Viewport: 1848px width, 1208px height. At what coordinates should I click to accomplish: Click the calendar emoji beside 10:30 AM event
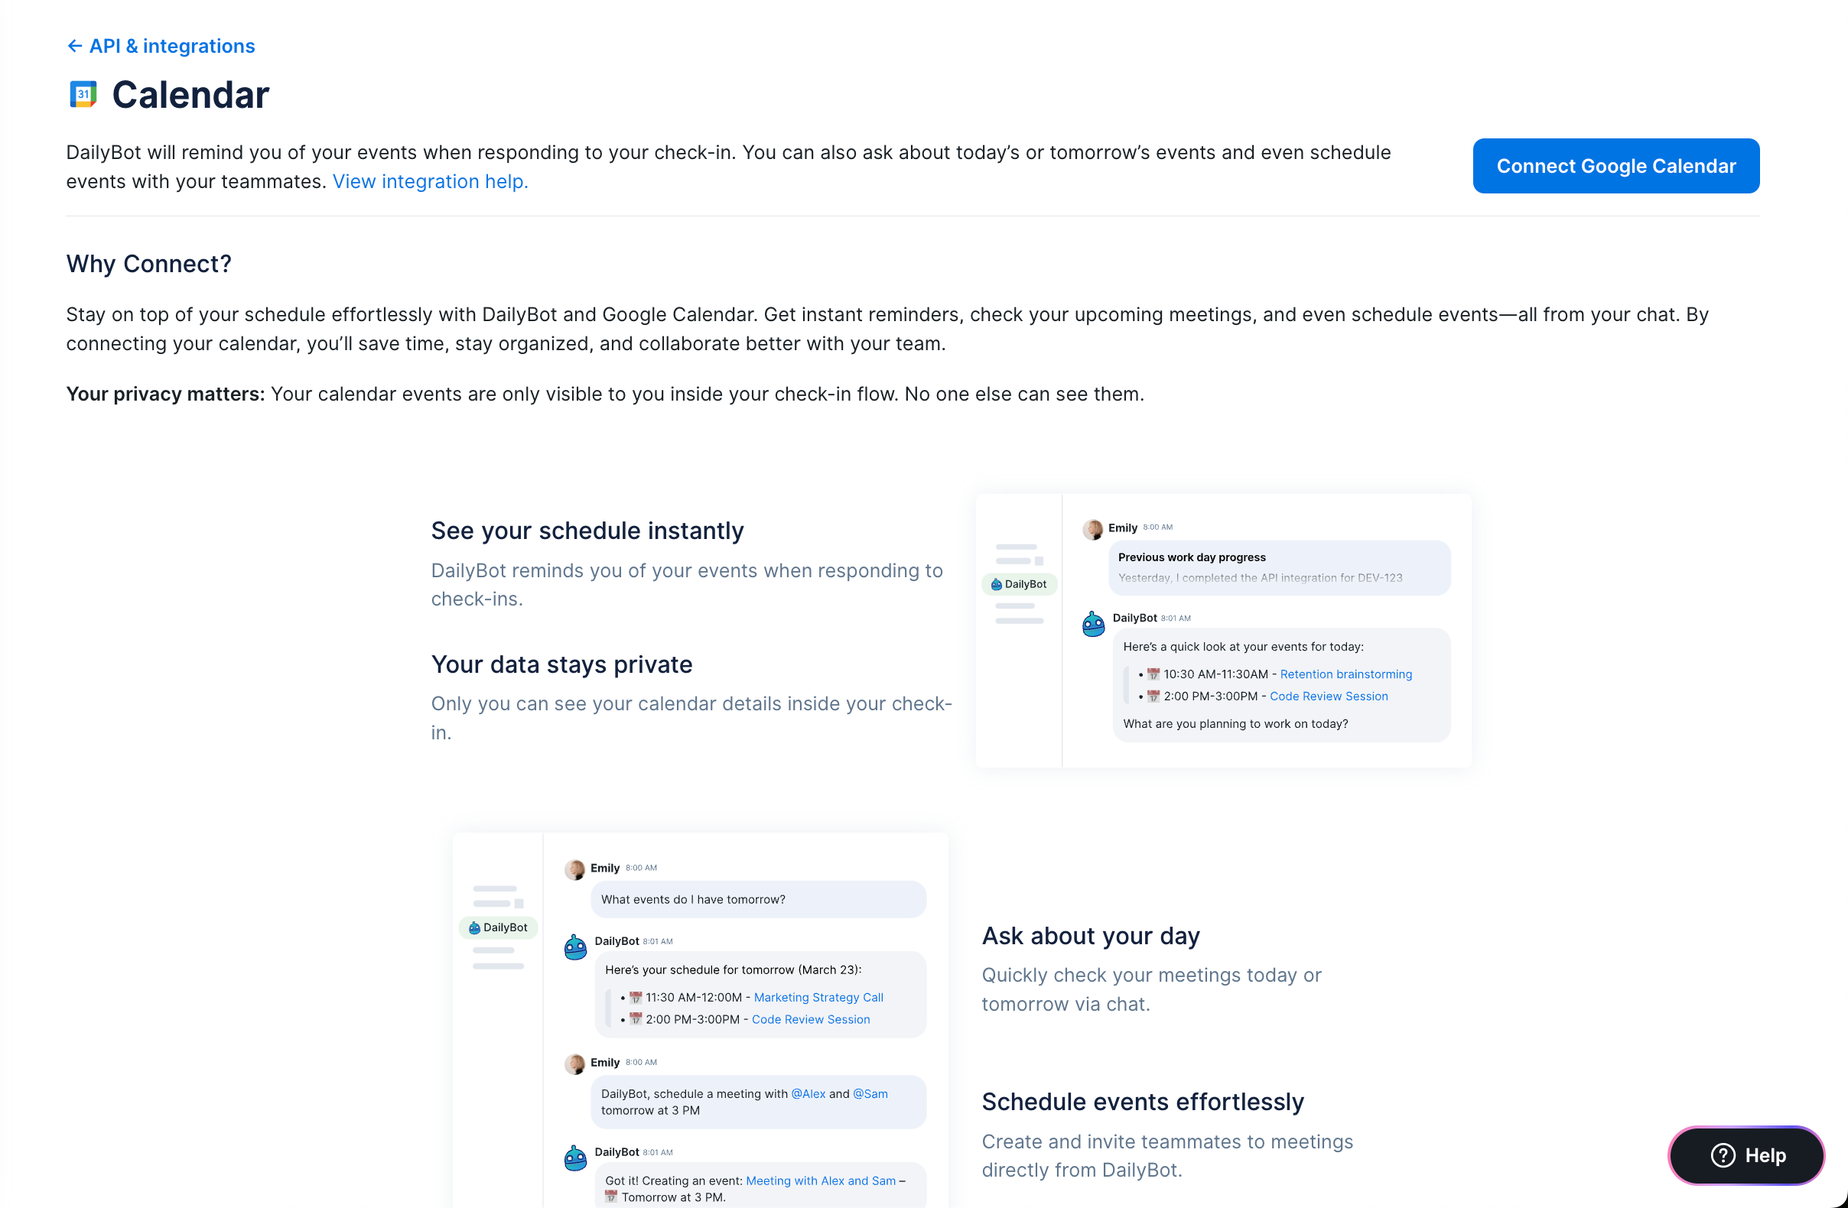pyautogui.click(x=1153, y=674)
